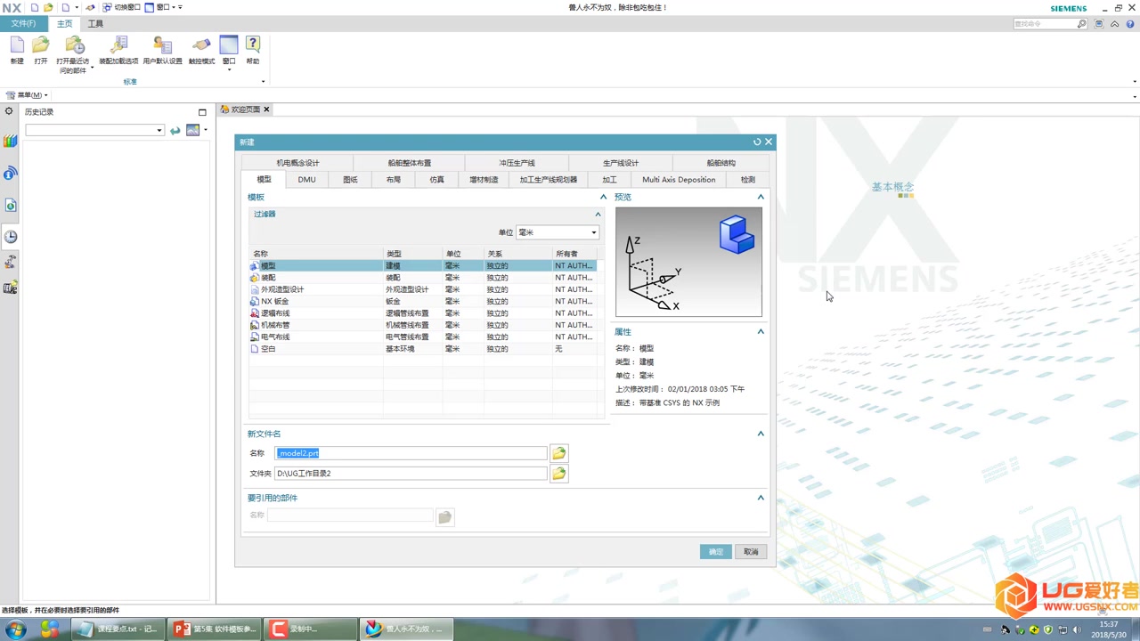This screenshot has width=1140, height=641.
Task: Click the 确定 button
Action: 715,552
